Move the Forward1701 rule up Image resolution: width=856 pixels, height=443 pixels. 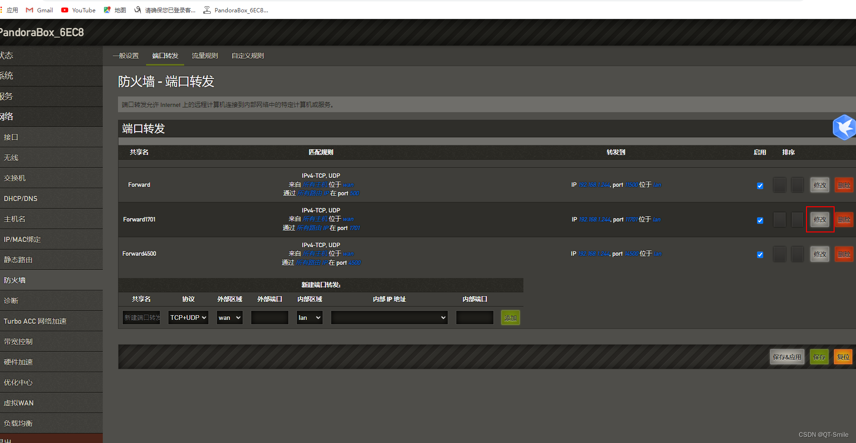point(779,220)
